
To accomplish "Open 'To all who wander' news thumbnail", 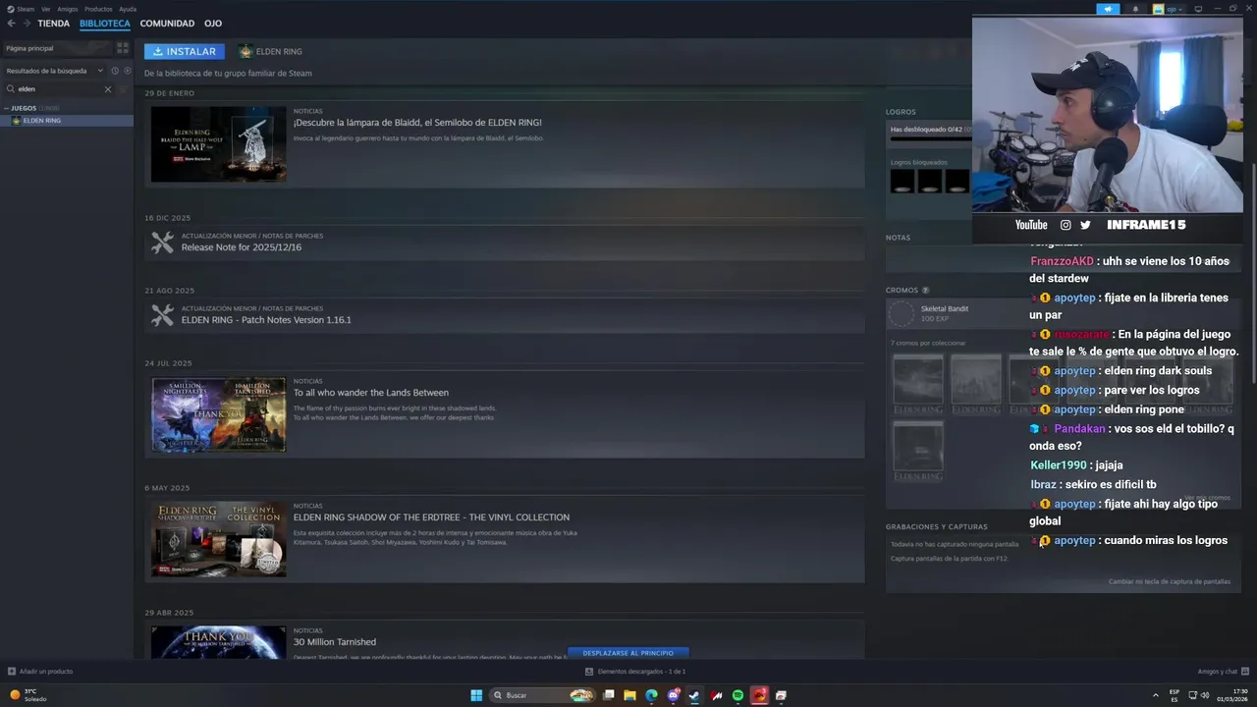I will point(219,414).
